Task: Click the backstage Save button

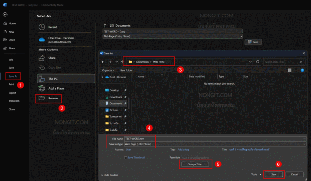Action: 253,42
